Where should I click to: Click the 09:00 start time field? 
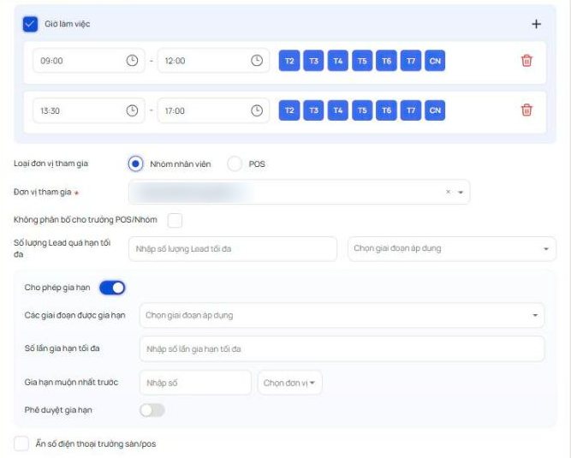click(89, 61)
